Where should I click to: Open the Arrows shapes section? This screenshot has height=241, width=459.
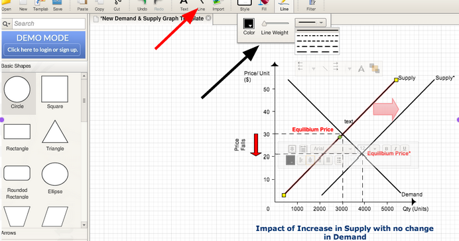tap(44, 233)
